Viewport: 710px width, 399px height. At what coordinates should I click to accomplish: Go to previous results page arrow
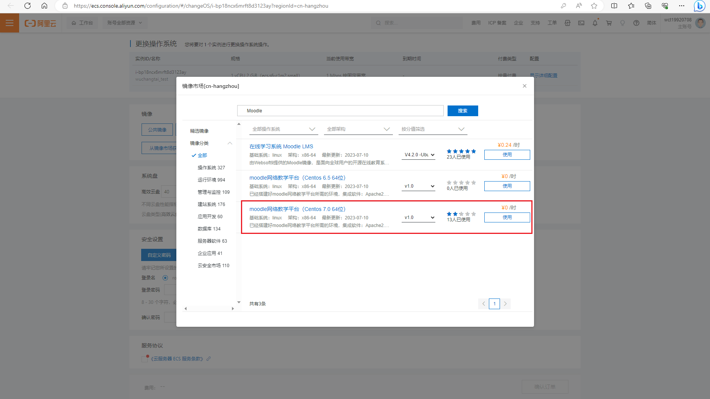pyautogui.click(x=484, y=304)
